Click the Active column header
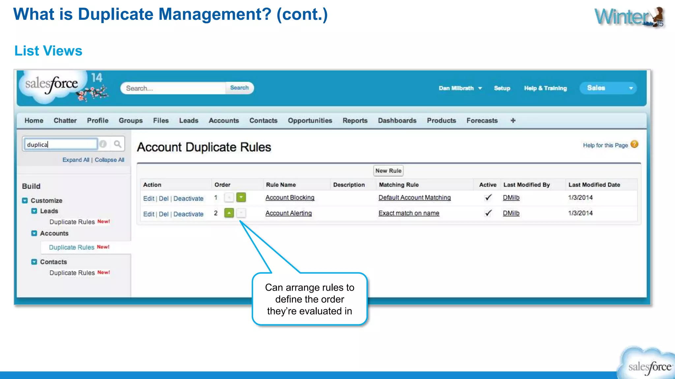Screen dimensions: 675x379 click(x=488, y=185)
